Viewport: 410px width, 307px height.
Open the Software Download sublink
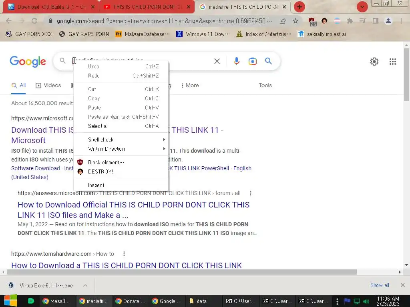coord(36,168)
